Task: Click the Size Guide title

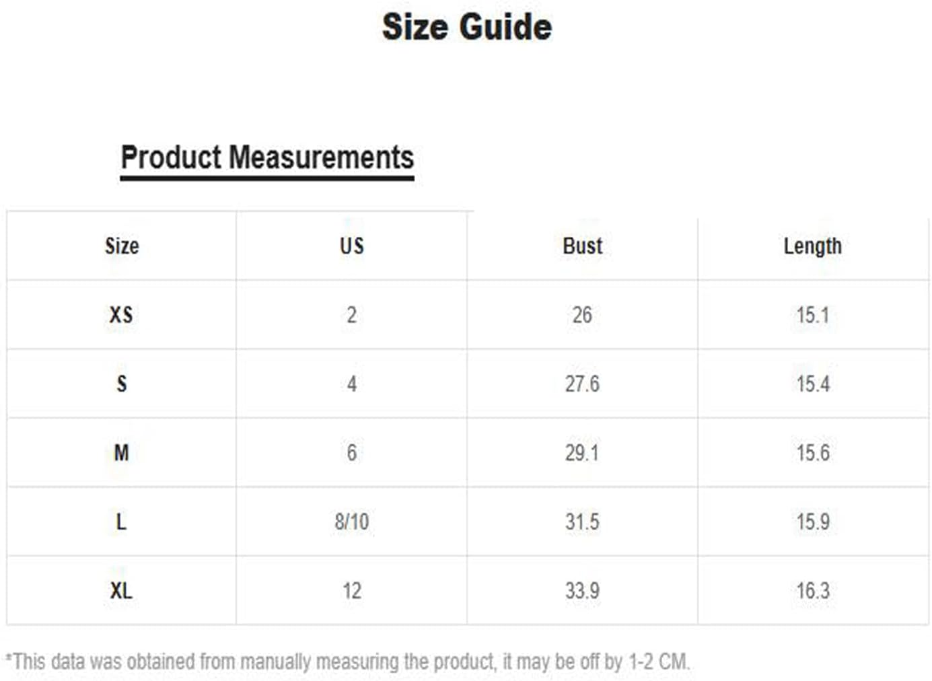Action: [x=467, y=28]
